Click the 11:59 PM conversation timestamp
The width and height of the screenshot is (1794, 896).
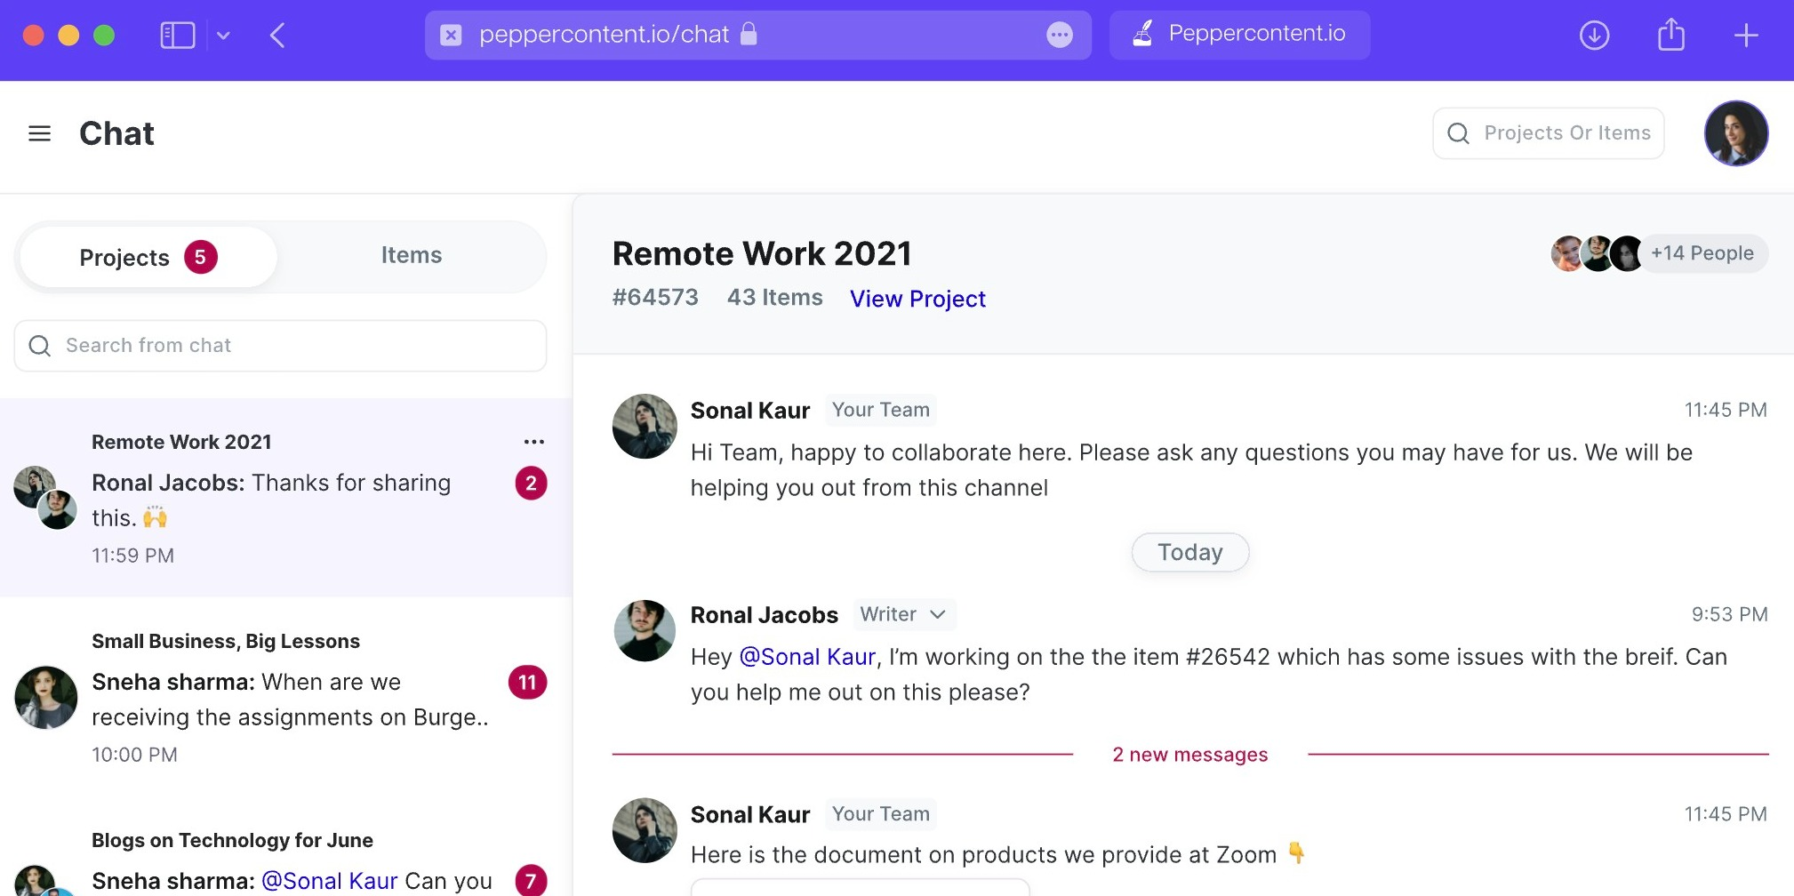[x=132, y=556]
